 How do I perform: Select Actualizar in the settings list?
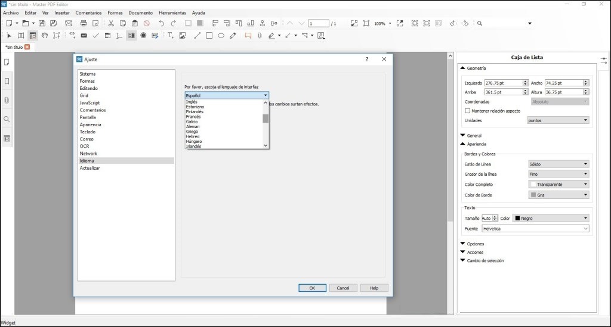126,169
